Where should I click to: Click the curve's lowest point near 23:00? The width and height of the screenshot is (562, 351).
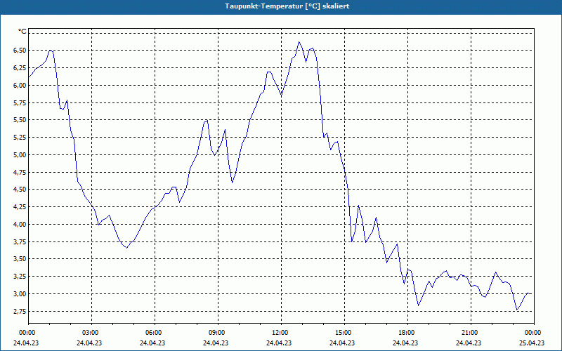(x=517, y=310)
